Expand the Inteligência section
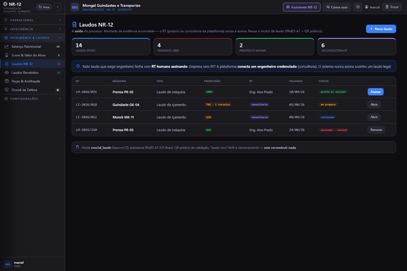Viewport: 407px width, 271px height. [x=32, y=29]
